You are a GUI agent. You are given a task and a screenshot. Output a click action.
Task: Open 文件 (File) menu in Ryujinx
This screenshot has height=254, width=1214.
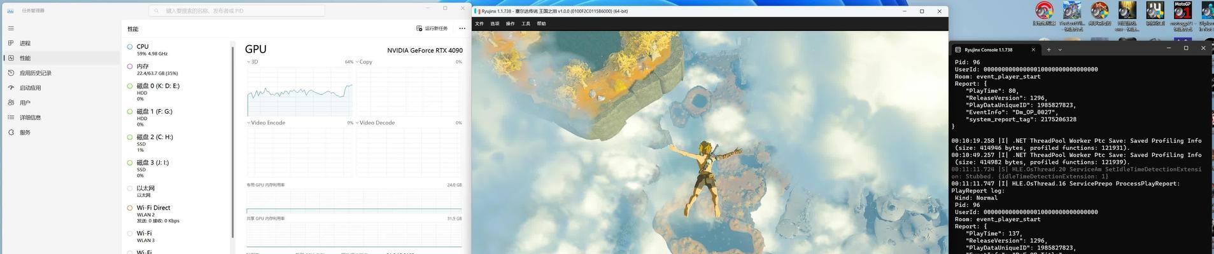(x=479, y=23)
